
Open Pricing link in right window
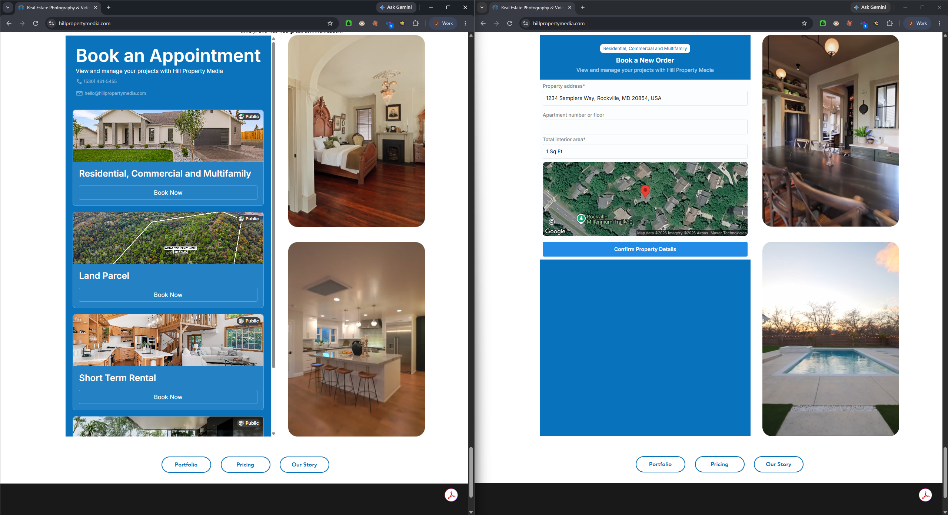(719, 464)
